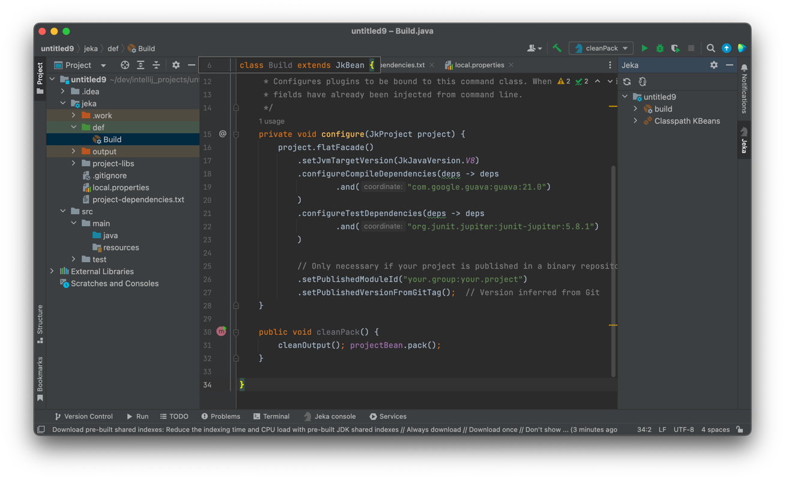Open the Notifications bell sidebar

tap(744, 89)
